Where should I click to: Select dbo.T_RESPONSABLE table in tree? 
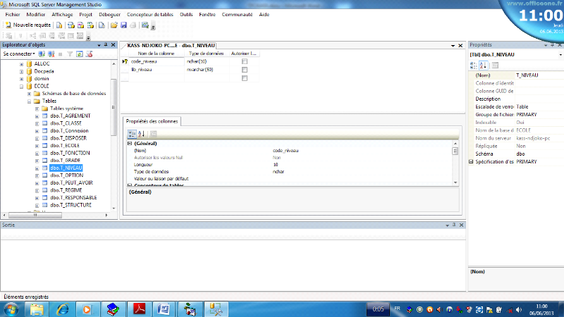pos(73,198)
